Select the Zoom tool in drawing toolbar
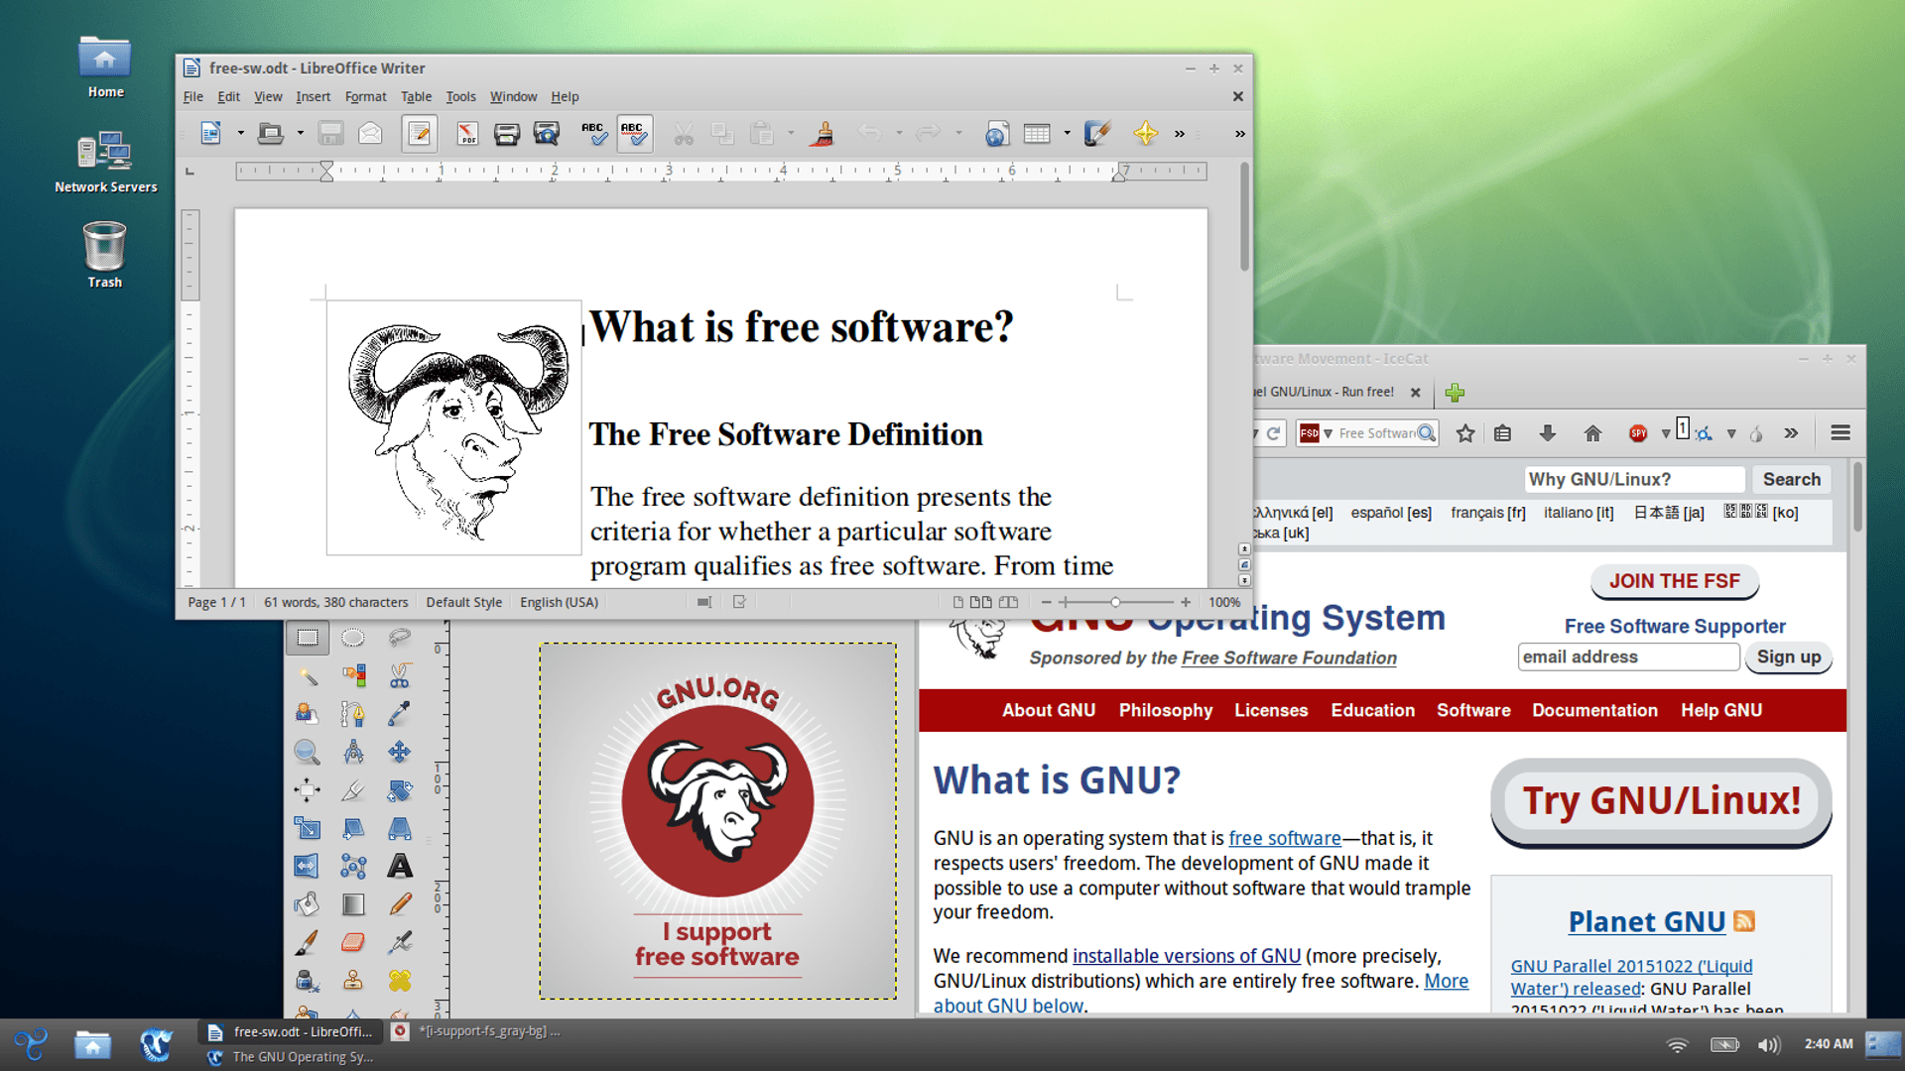Screen dimensions: 1905x1071 point(307,754)
